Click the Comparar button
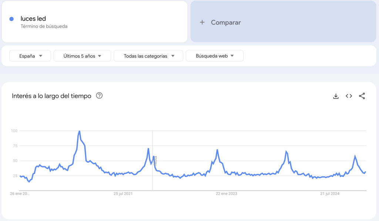 (226, 22)
